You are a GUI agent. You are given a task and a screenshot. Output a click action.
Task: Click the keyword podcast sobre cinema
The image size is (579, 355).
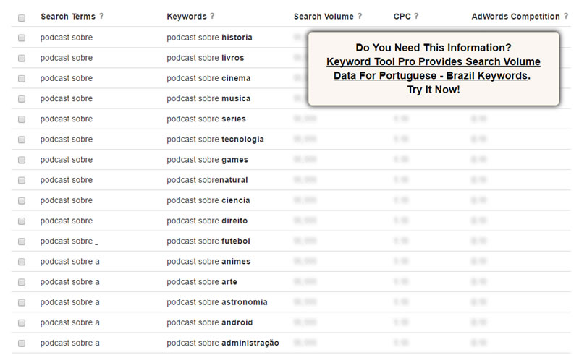pos(208,78)
